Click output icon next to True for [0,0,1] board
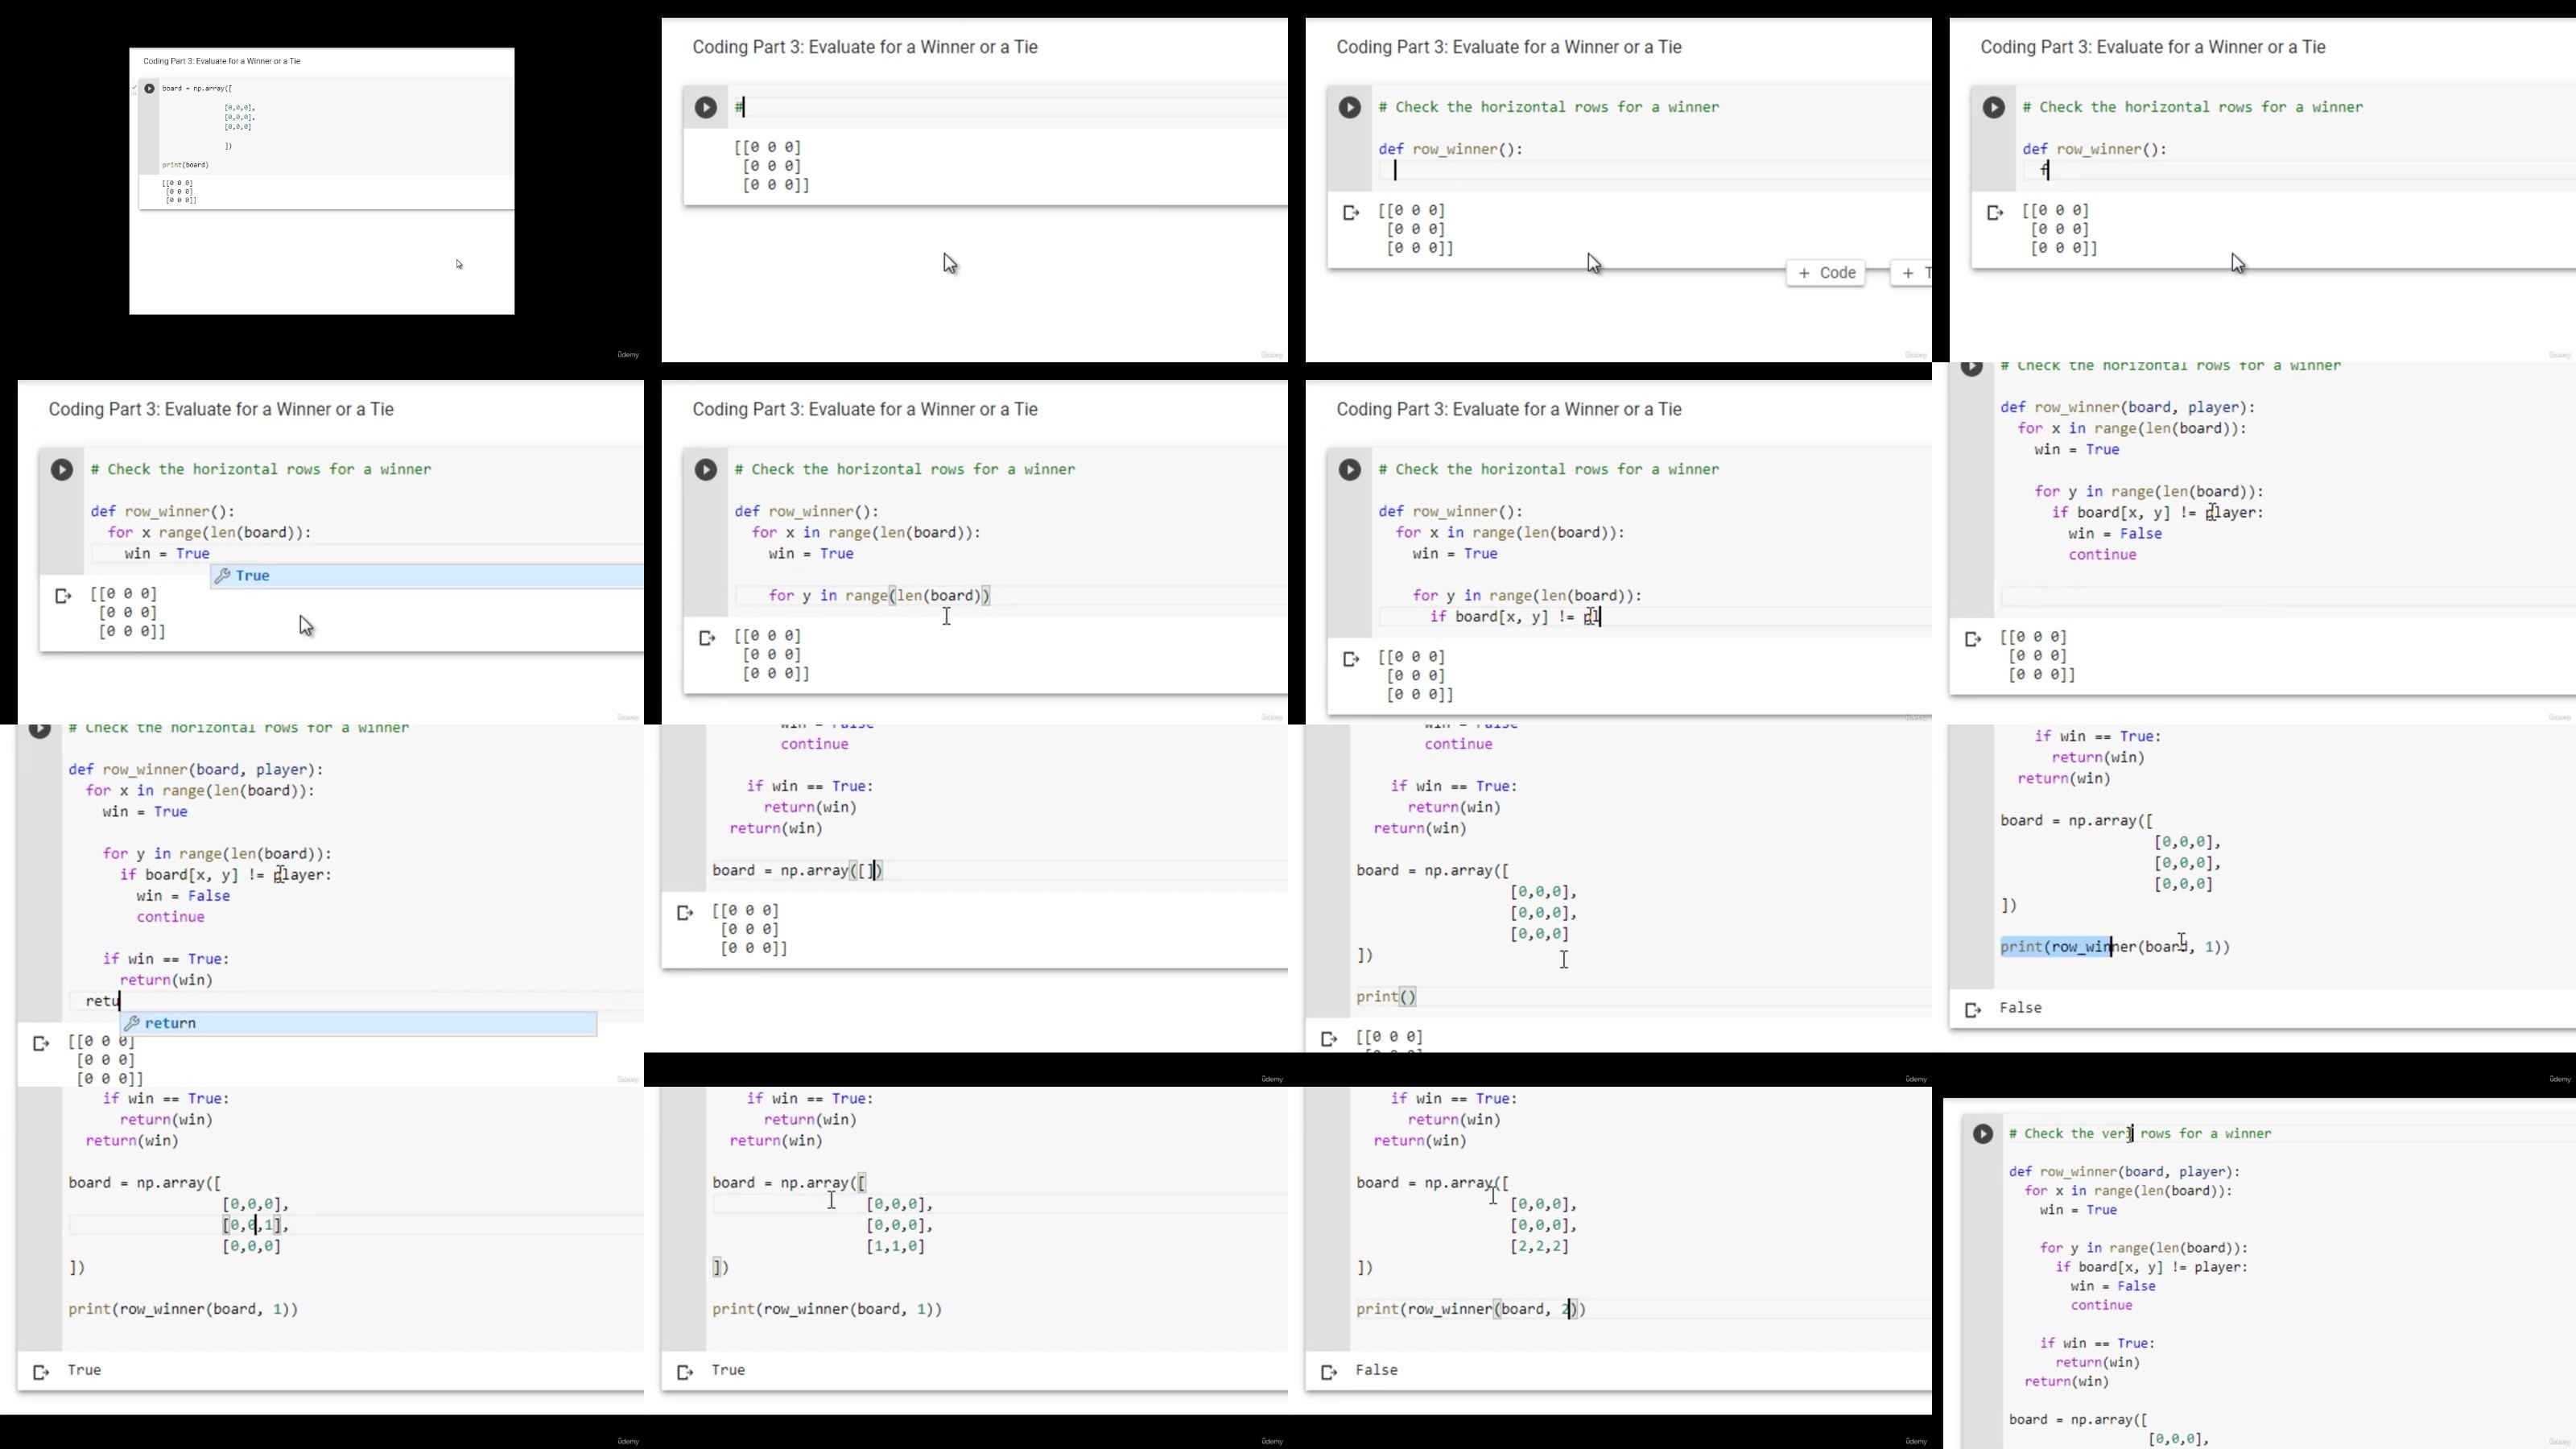2576x1449 pixels. point(41,1372)
